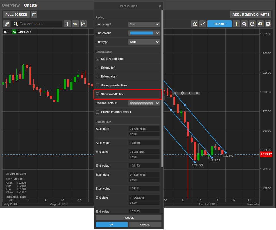Click the link charts chain icon
The height and width of the screenshot is (230, 276).
click(x=7, y=24)
